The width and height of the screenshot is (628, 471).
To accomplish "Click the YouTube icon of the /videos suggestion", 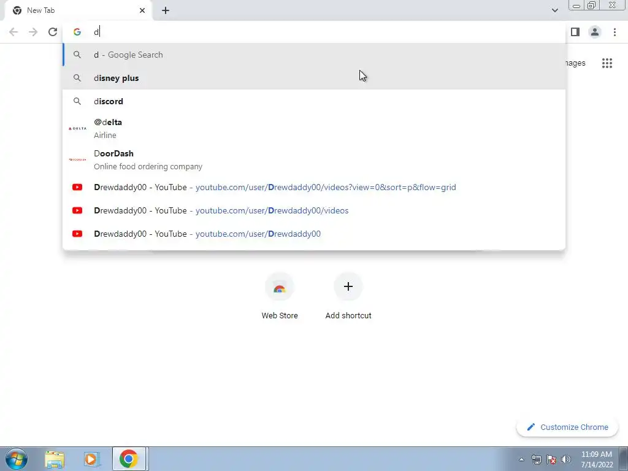I will click(77, 210).
